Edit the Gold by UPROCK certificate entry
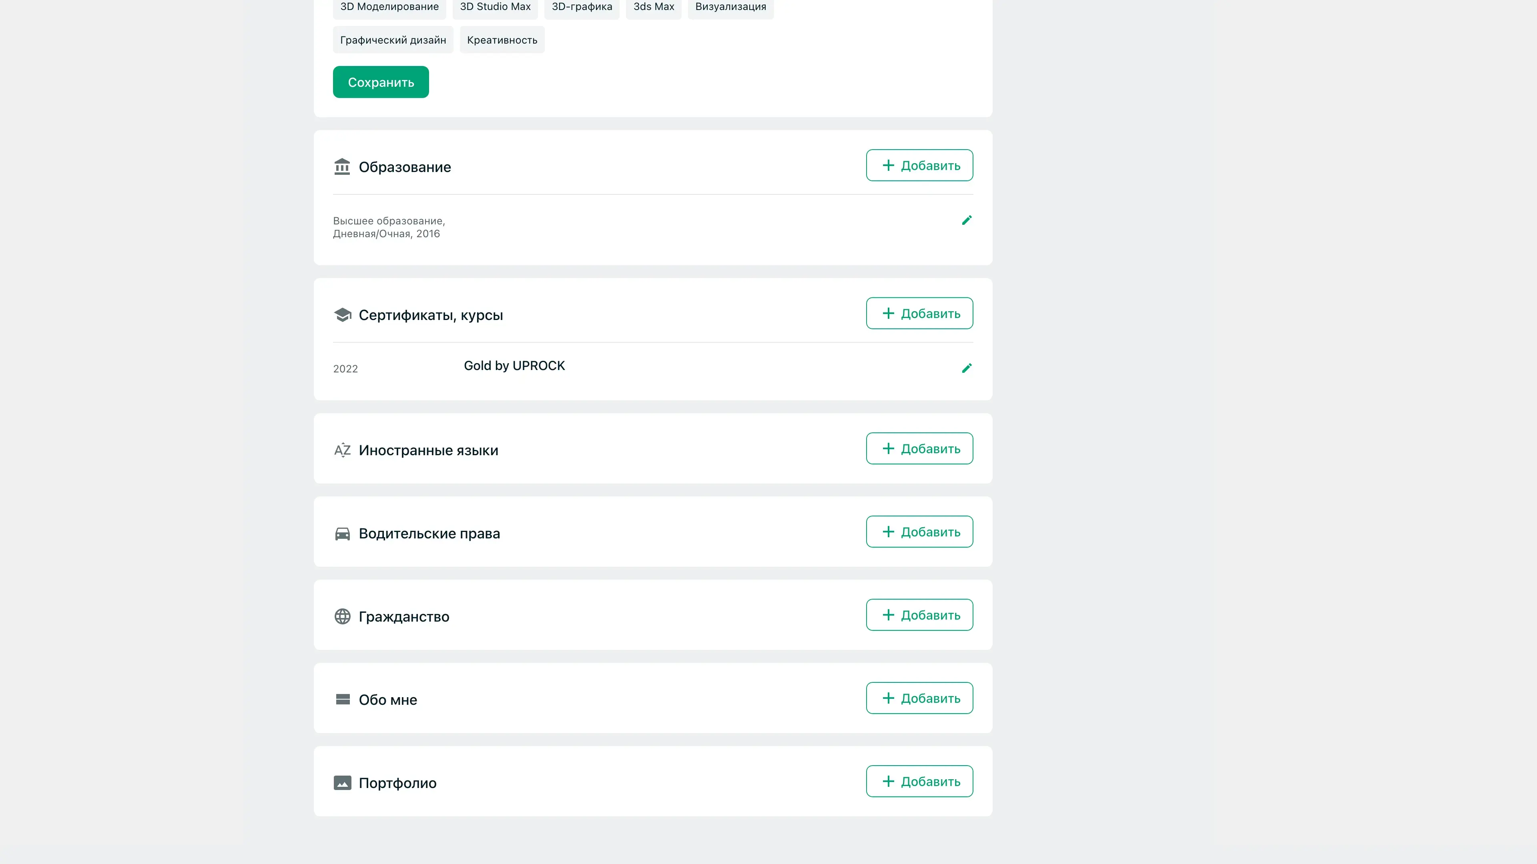The image size is (1537, 864). point(967,368)
